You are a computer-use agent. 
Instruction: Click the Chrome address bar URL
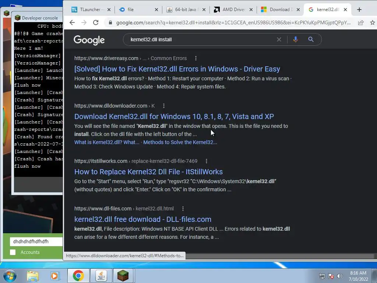pos(233,22)
